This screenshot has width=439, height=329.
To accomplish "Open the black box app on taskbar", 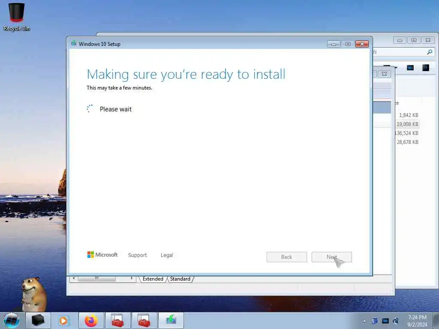I will [38, 320].
